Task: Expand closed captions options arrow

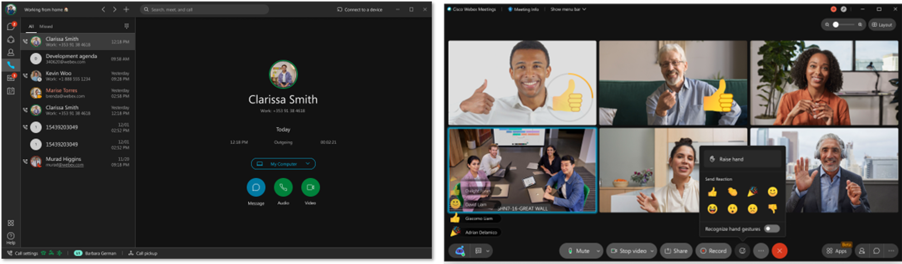Action: click(488, 251)
